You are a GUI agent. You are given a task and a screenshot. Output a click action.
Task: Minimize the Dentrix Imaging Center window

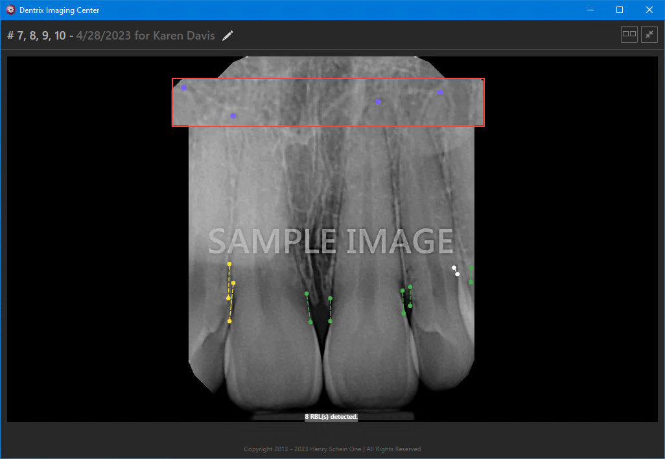click(x=590, y=10)
